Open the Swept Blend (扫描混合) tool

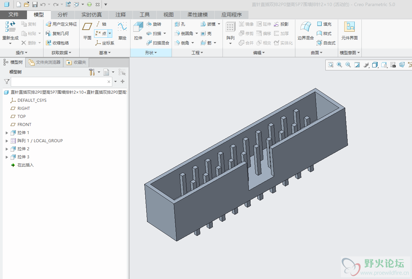[158, 43]
